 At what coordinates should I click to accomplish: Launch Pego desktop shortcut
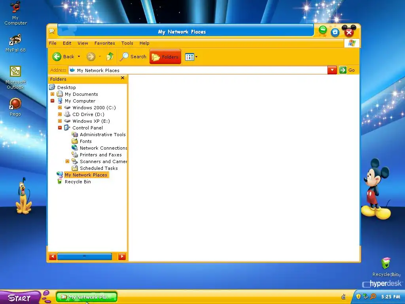coord(15,107)
